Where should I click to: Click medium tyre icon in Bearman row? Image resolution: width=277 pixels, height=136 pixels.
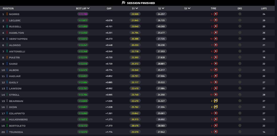point(216,101)
